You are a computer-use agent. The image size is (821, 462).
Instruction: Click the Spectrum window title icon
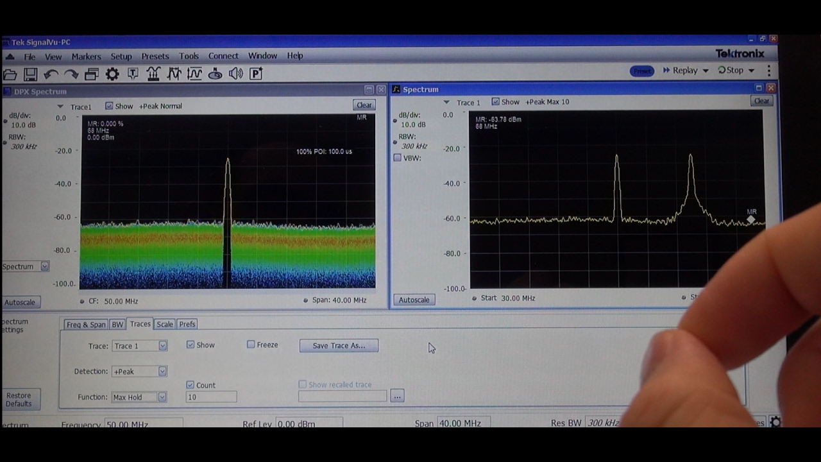pos(396,89)
